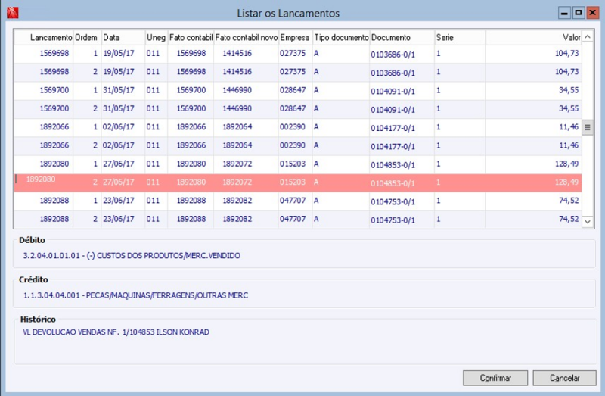Click the Empresa column header
Screen dimensions: 605x396
[295, 37]
